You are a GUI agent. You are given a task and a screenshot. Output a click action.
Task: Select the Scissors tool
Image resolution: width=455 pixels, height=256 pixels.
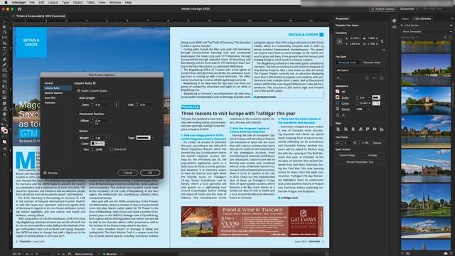coord(4,81)
